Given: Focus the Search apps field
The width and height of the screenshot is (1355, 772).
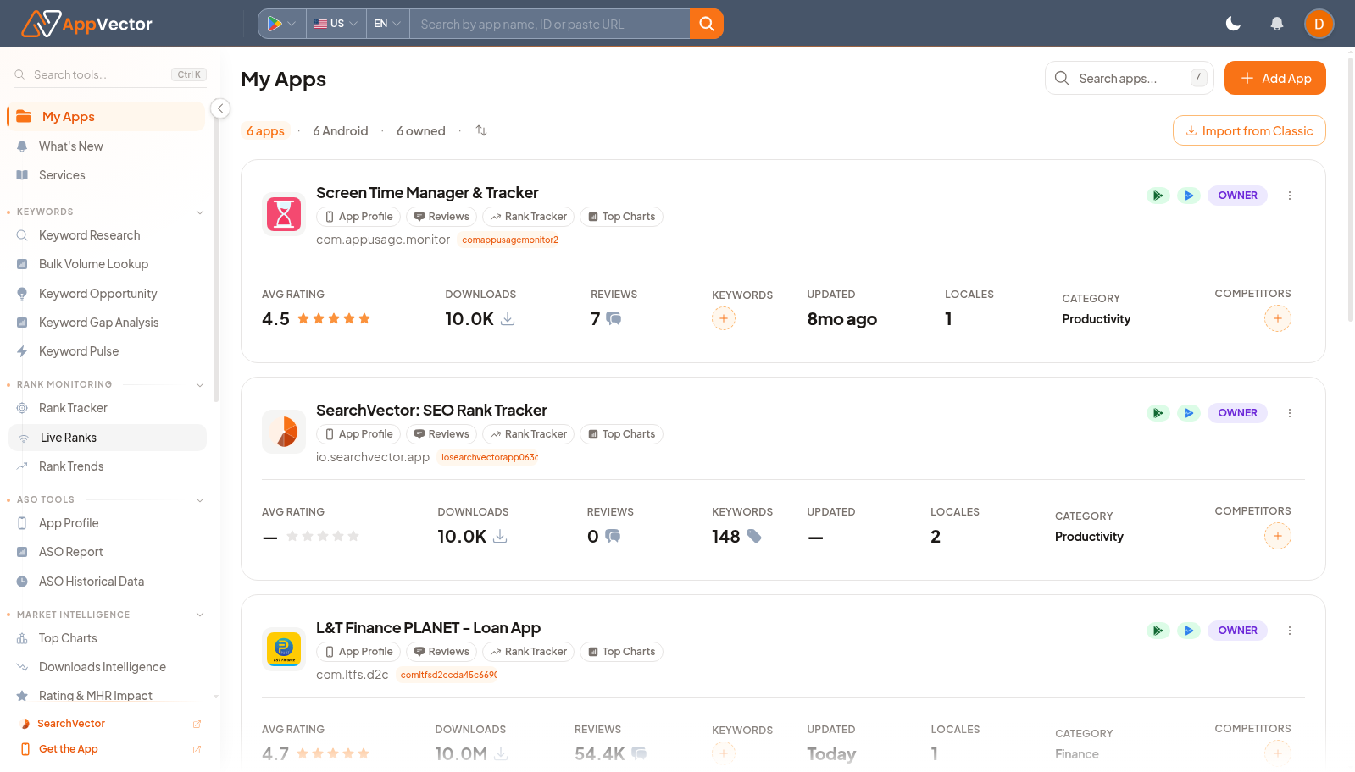Looking at the screenshot, I should pyautogui.click(x=1129, y=78).
